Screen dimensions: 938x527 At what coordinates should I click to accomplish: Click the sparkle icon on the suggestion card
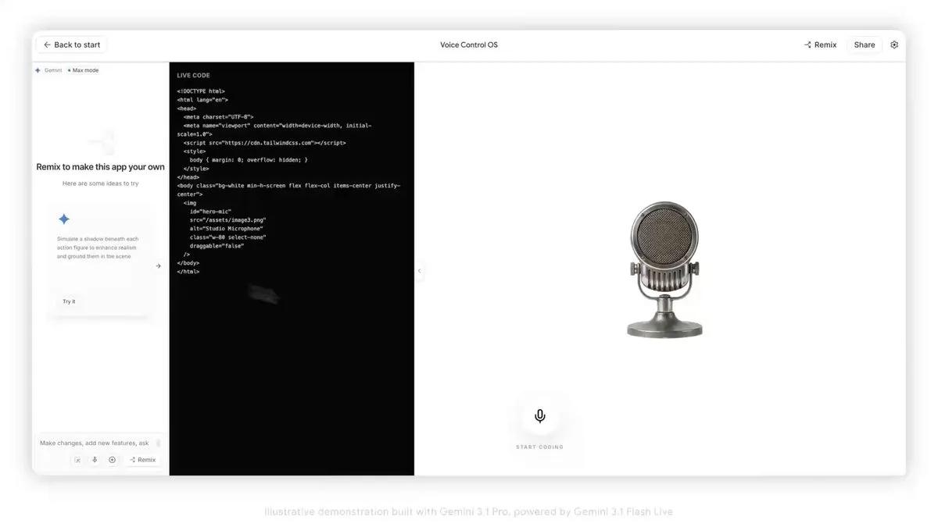point(64,219)
